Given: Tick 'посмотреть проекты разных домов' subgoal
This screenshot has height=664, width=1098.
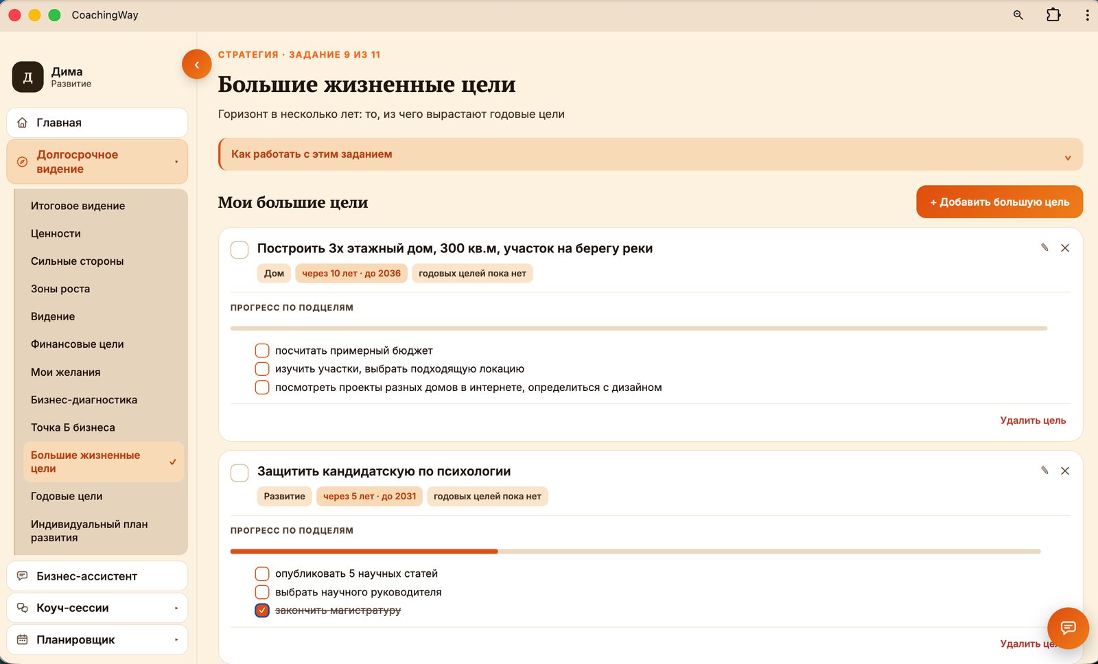Looking at the screenshot, I should (x=262, y=388).
